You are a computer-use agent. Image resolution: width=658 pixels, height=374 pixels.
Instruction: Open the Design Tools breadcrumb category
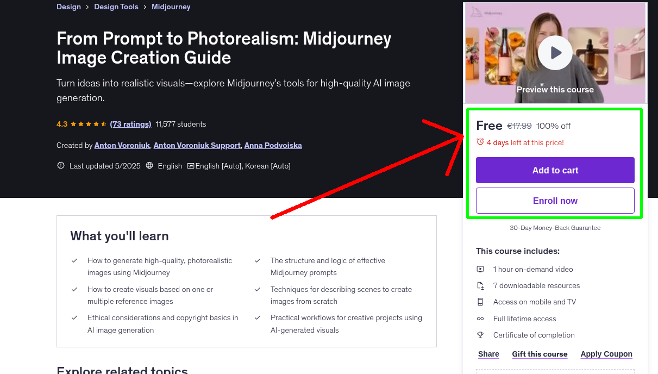coord(116,7)
